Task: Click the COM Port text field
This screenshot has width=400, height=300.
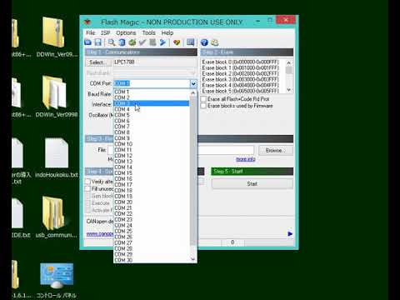Action: pos(152,83)
